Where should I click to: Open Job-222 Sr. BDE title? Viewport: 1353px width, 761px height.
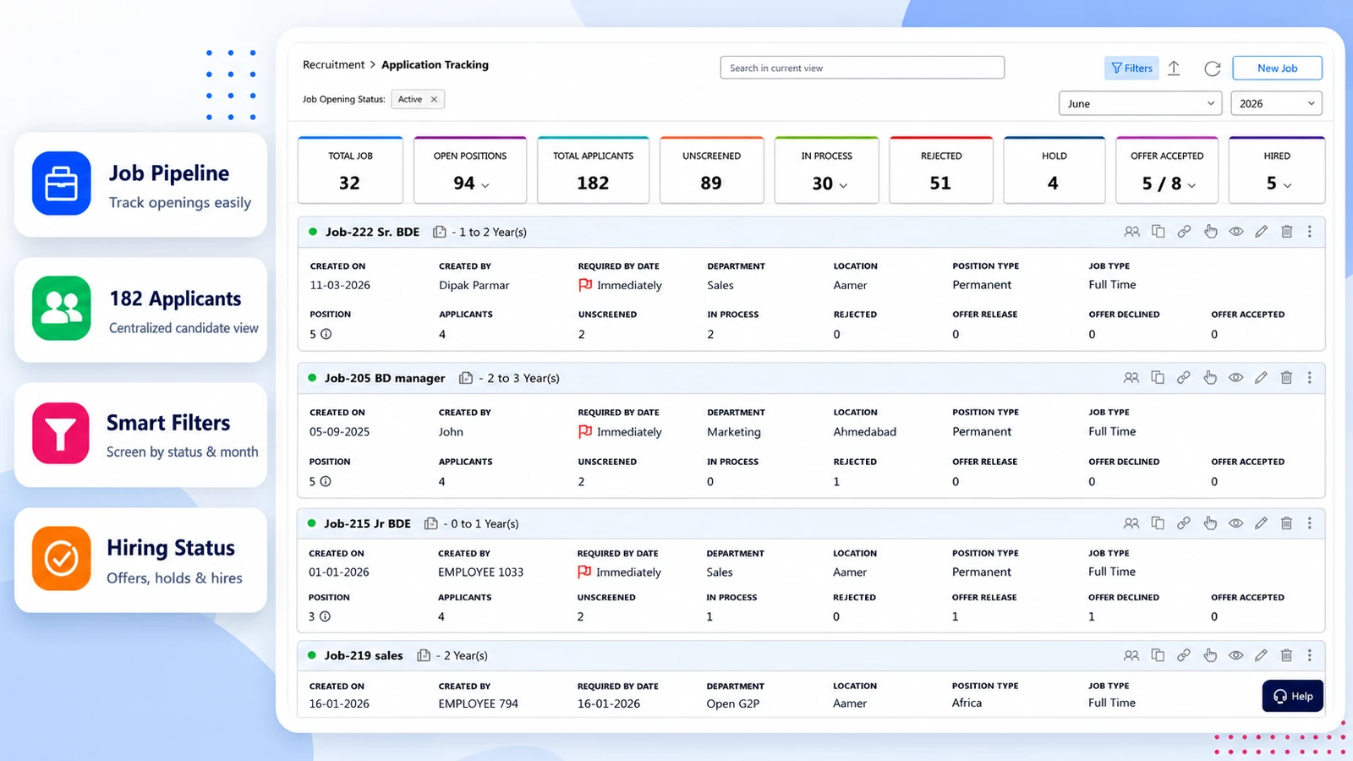[x=372, y=232]
